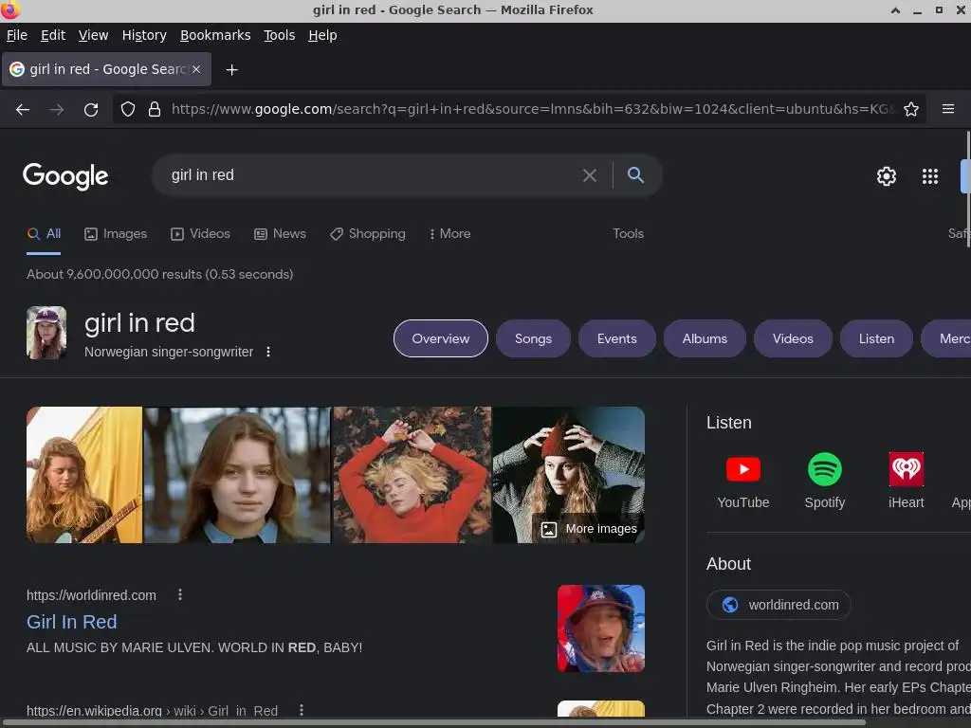
Task: Switch to the News search tab
Action: tap(280, 234)
